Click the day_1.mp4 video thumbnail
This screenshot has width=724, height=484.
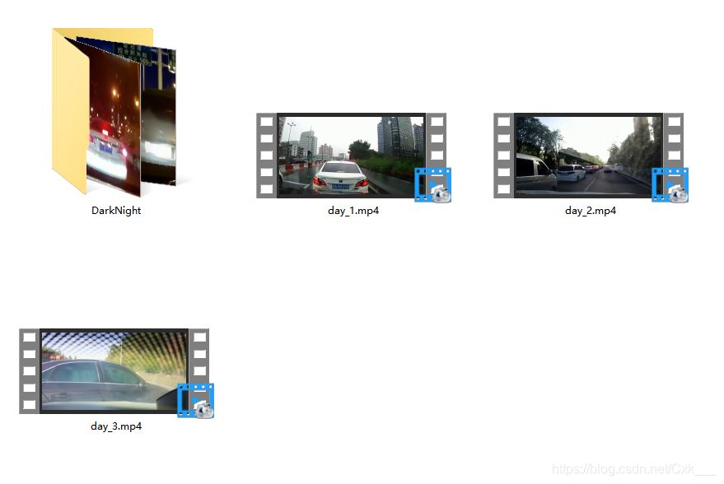click(x=351, y=155)
